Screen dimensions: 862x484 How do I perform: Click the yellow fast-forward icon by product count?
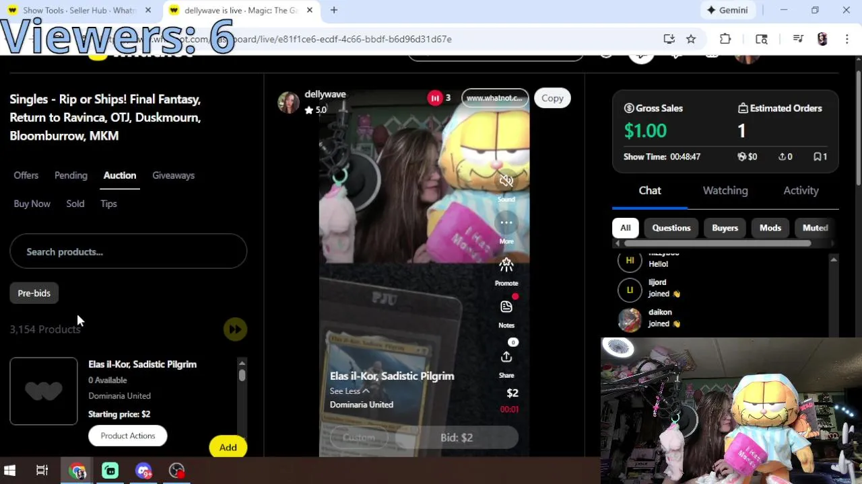(235, 329)
